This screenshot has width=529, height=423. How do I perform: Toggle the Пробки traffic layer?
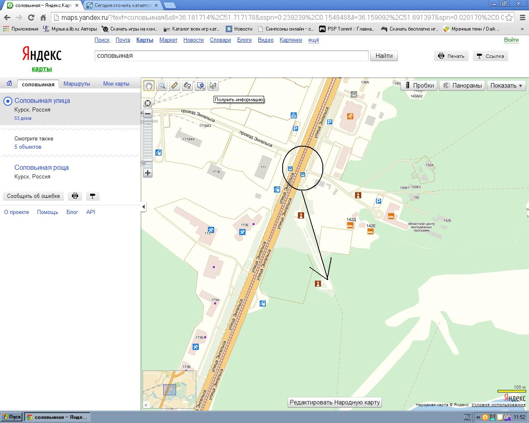pyautogui.click(x=419, y=86)
